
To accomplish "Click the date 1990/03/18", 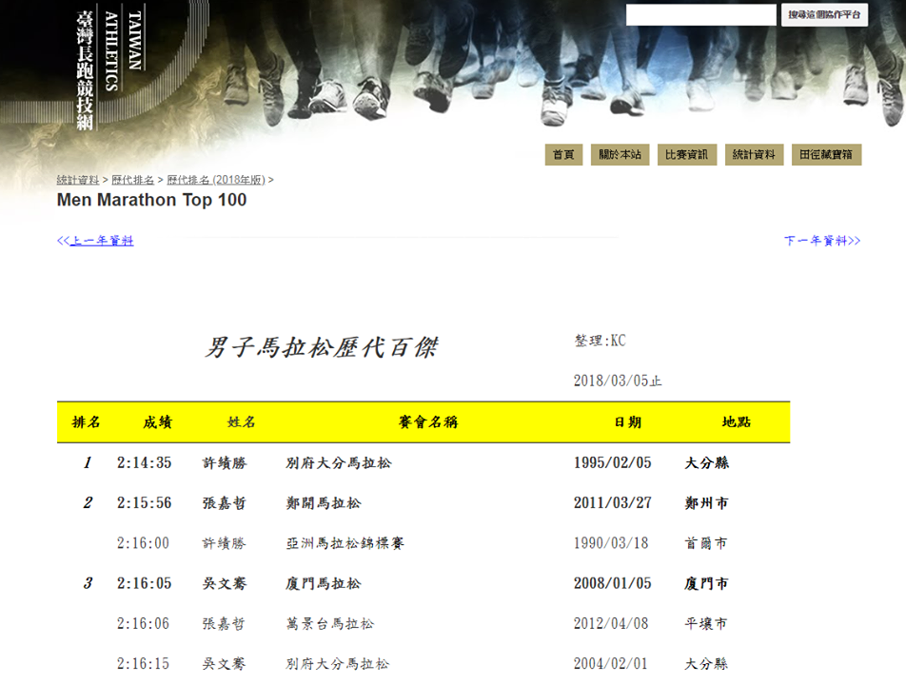I will 611,543.
